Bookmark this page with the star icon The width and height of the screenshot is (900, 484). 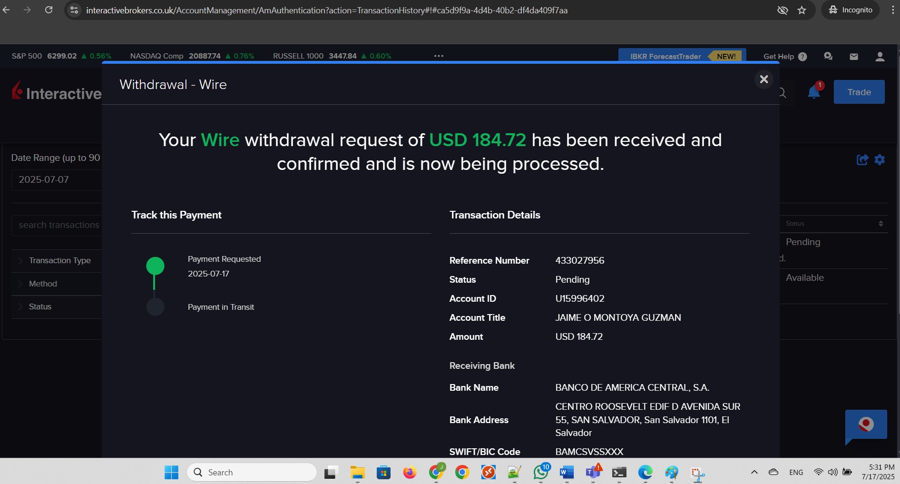802,10
